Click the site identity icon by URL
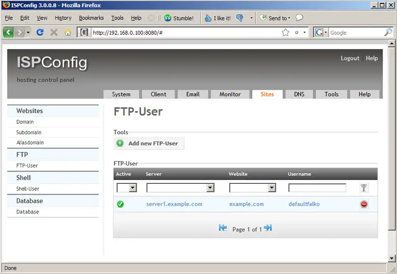Viewport: 397px width, 274px height. [84, 32]
